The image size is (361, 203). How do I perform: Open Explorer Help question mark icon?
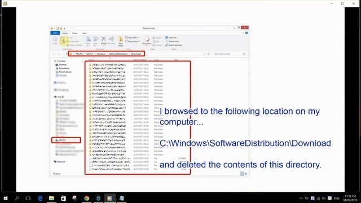coord(246,33)
